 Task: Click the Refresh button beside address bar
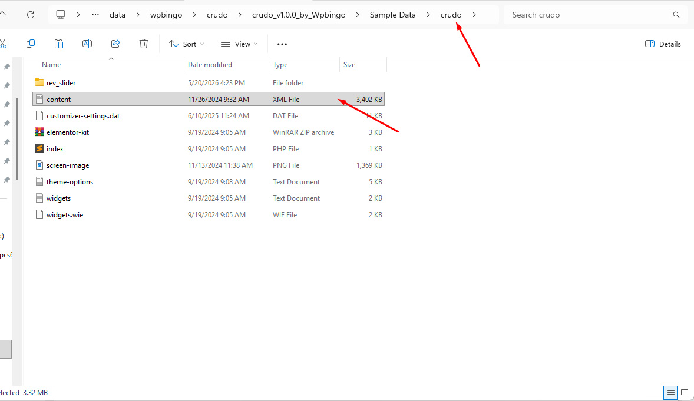pos(31,15)
